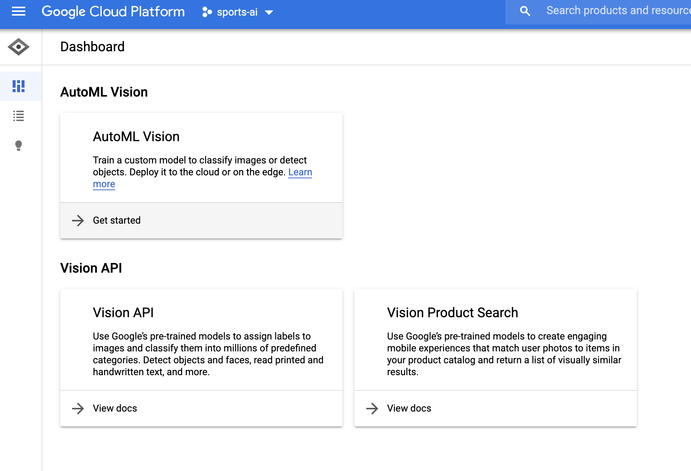Click the project hexagon icon beside sports-ai
691x471 pixels.
(207, 12)
